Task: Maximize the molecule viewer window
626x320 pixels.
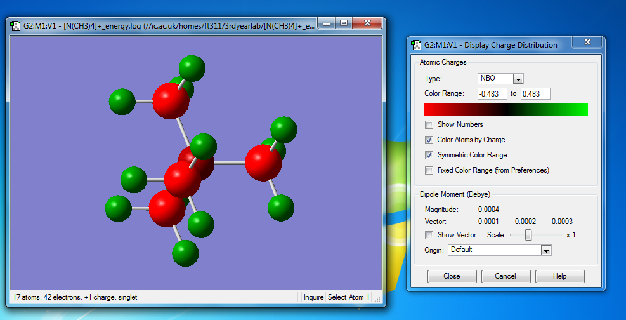Action: (x=344, y=23)
